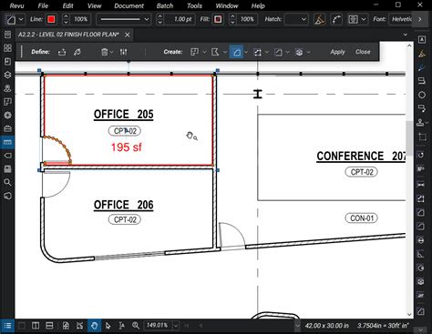Open the Tool Chest briefcase icon
Screen dimensions: 432x334
pyautogui.click(x=7, y=128)
